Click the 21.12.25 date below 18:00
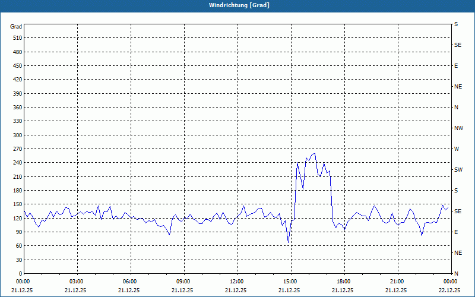The height and width of the screenshot is (297, 475). (x=343, y=290)
